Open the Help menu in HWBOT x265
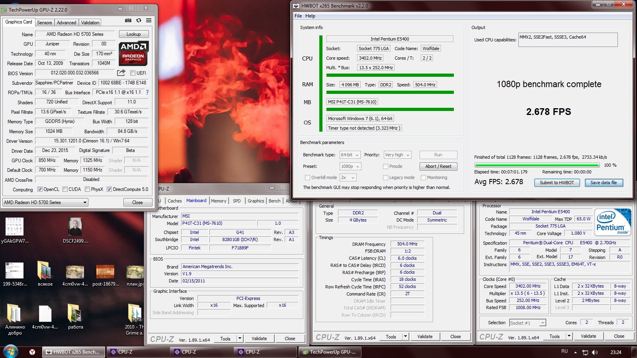 click(x=310, y=16)
